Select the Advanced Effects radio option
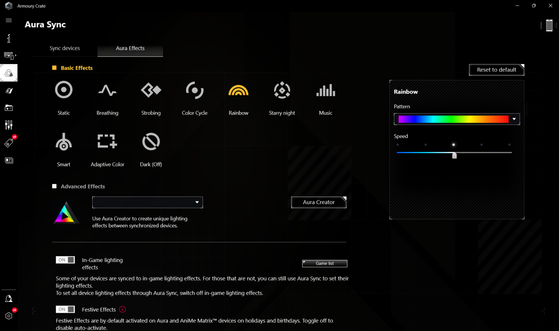The width and height of the screenshot is (559, 331). [55, 186]
